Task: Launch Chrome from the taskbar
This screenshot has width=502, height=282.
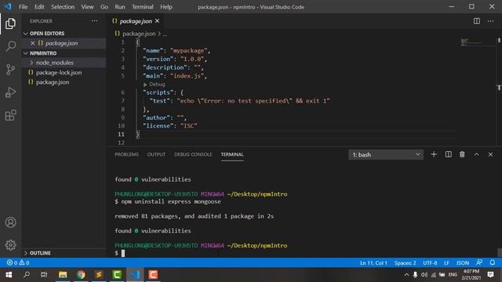Action: (x=81, y=275)
